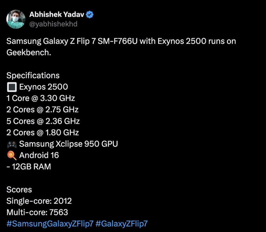Select the Multi-core score 7563 line
266x232 pixels.
pos(38,212)
